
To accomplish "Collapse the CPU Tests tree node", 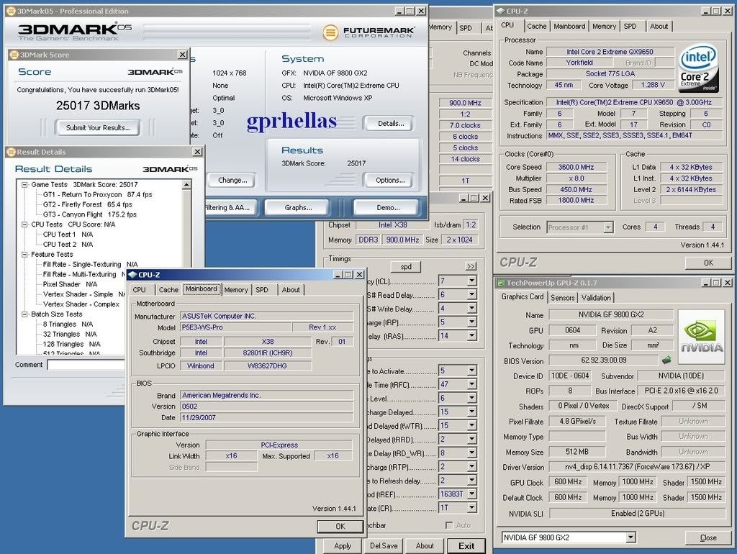I will 24,224.
